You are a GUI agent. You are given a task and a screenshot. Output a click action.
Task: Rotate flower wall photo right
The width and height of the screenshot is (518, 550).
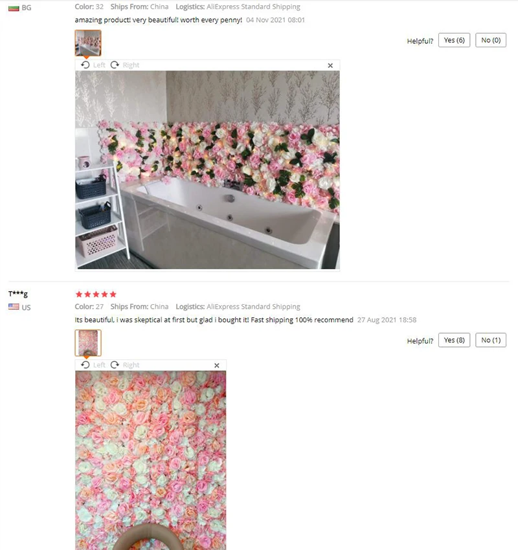[x=125, y=365]
